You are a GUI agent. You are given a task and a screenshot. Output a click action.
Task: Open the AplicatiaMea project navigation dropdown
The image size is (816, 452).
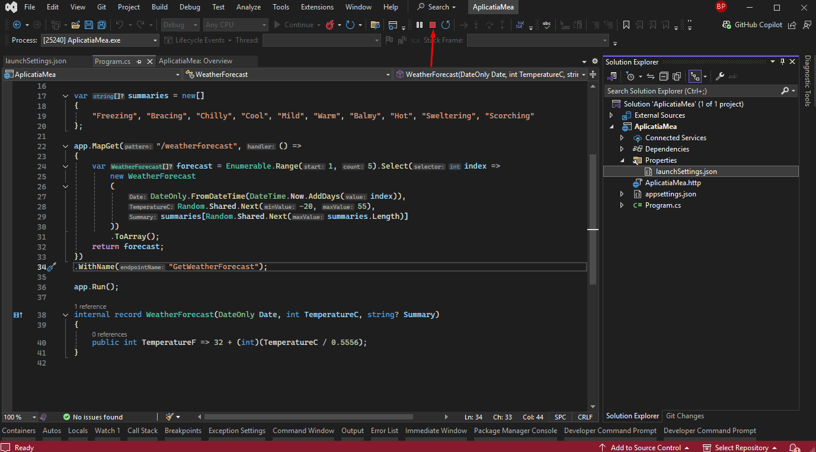pyautogui.click(x=92, y=75)
